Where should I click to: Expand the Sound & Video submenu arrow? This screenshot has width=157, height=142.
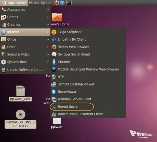tap(48, 54)
